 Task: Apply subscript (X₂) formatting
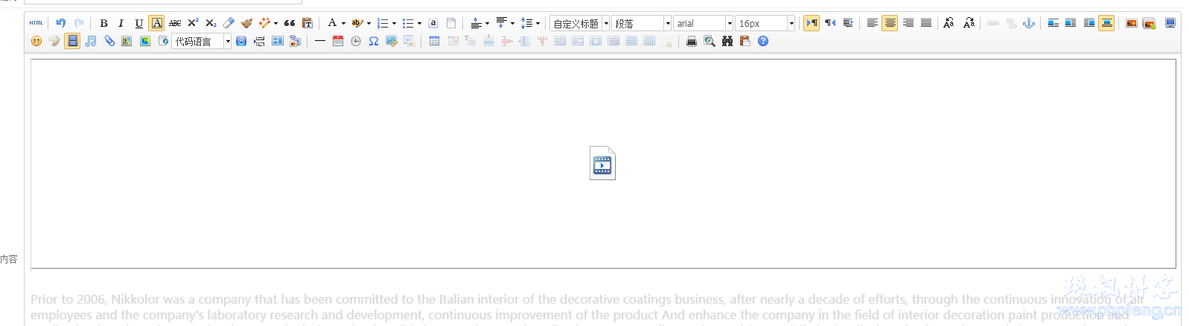click(211, 23)
